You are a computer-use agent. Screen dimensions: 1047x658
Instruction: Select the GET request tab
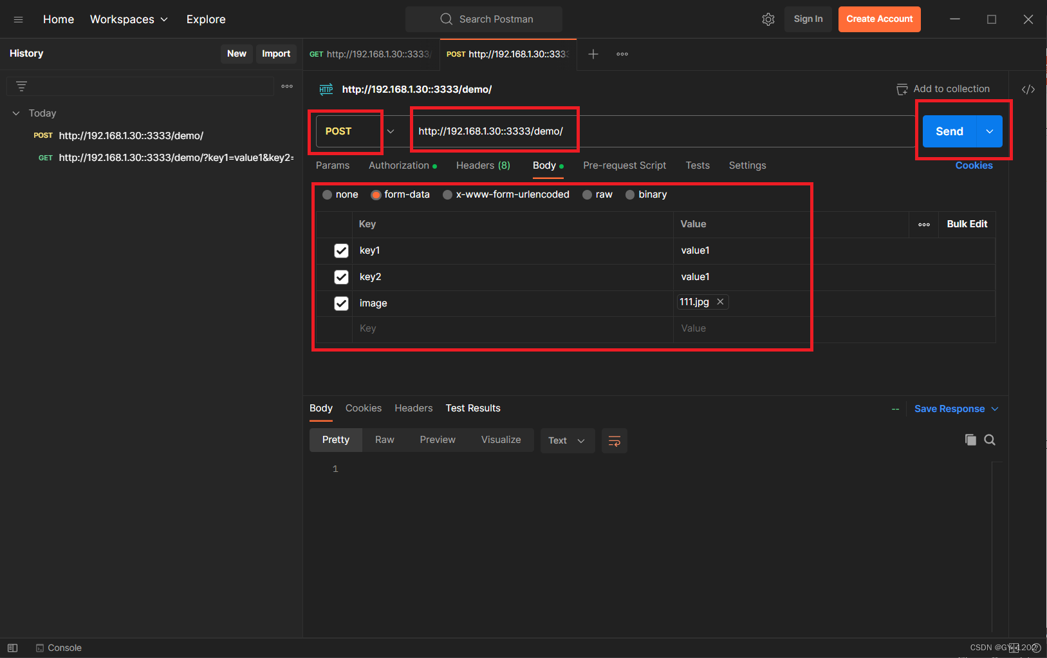coord(371,54)
